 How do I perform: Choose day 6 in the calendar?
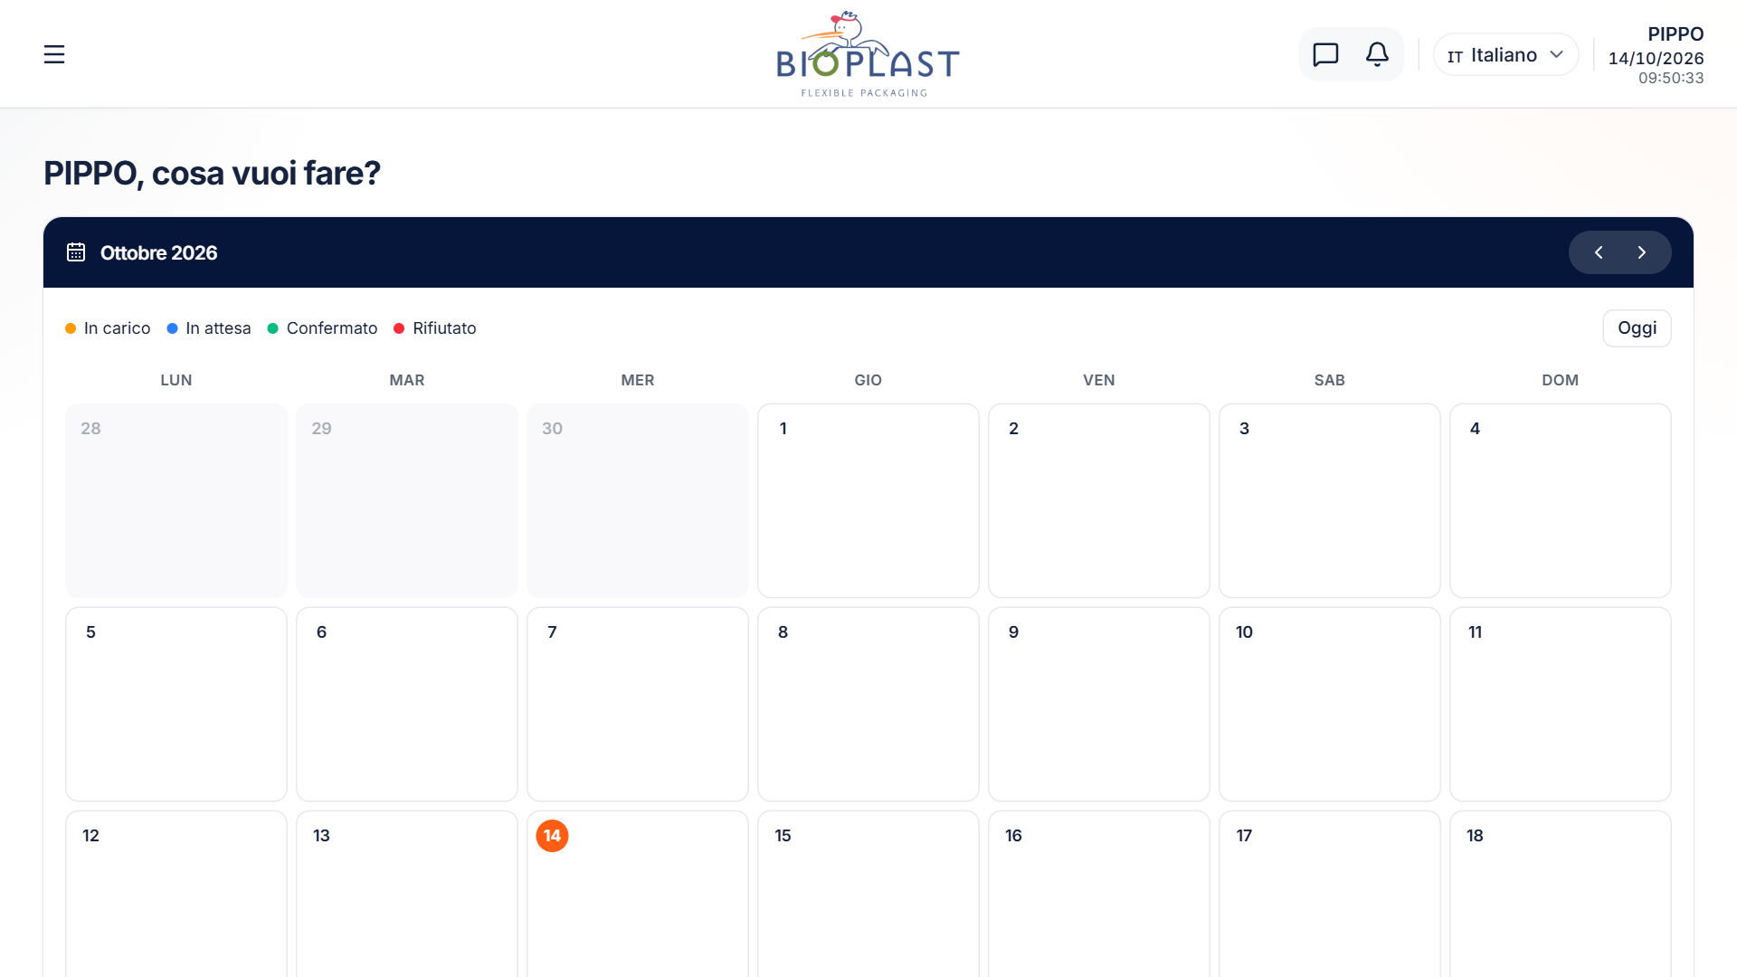(x=407, y=704)
